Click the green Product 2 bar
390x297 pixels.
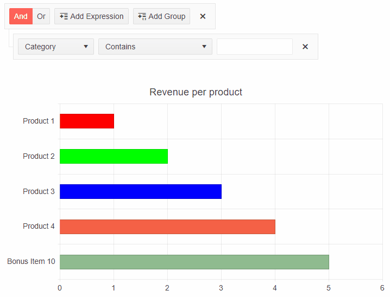[114, 156]
